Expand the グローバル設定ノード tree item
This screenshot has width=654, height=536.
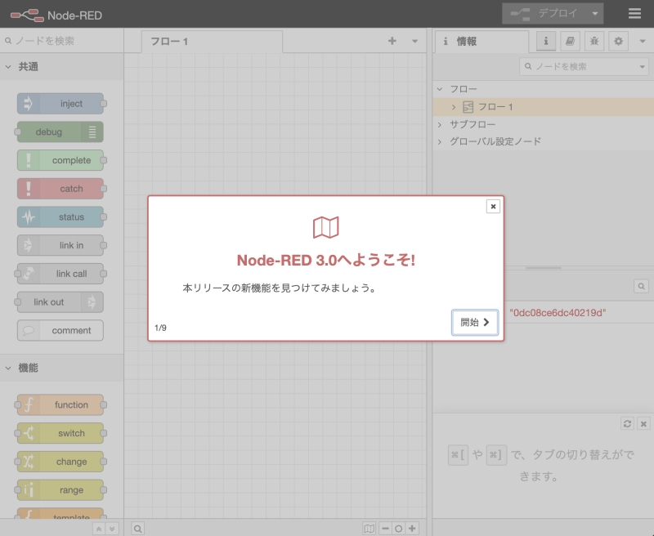point(441,141)
